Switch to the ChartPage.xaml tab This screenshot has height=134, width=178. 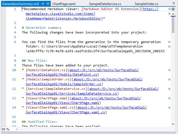coord(64,4)
